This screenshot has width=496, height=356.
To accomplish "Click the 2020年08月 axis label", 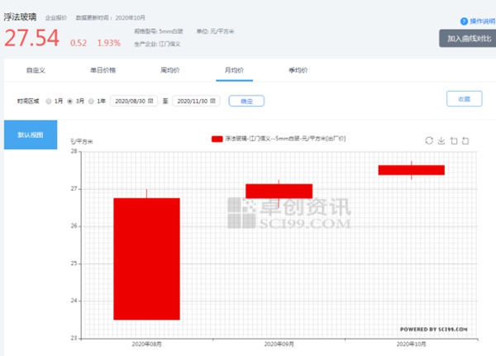I will (147, 344).
